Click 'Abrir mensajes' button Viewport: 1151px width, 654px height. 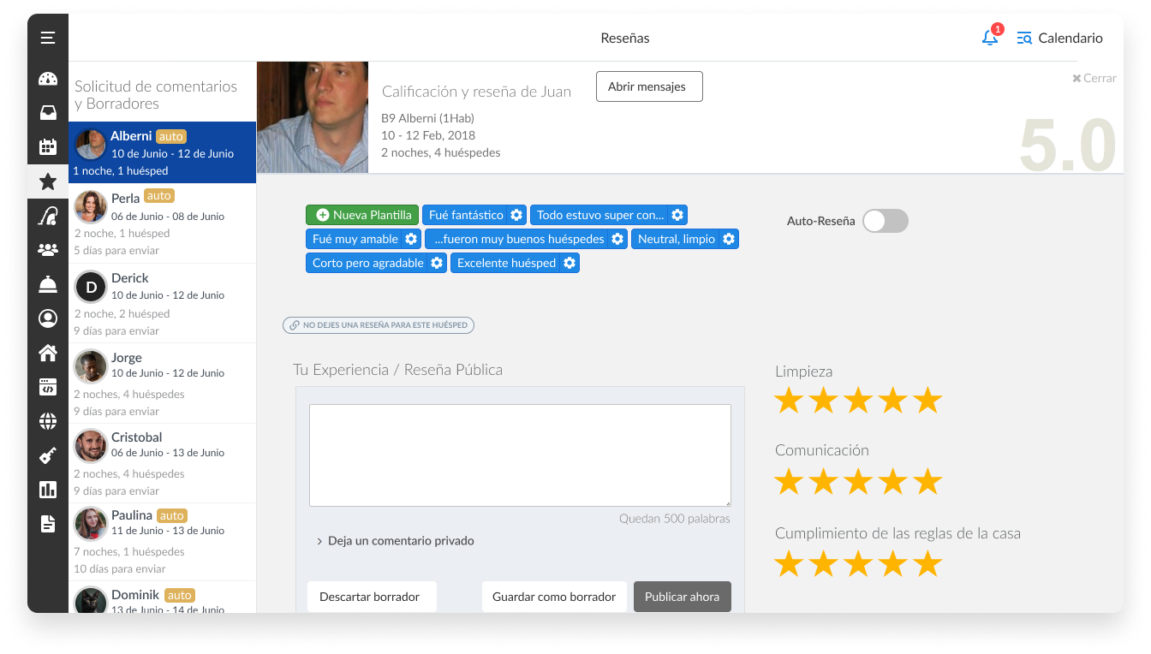[x=649, y=86]
